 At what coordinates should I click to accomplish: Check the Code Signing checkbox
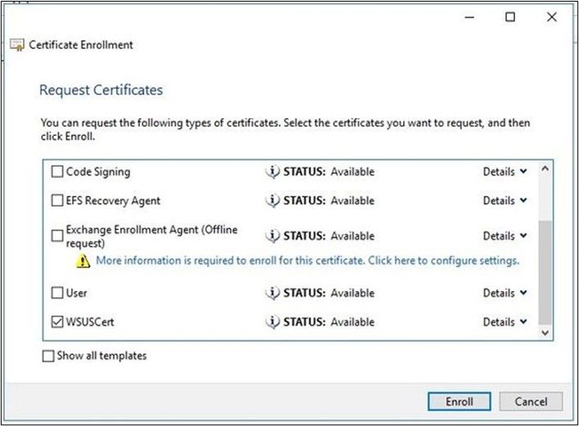pyautogui.click(x=57, y=172)
